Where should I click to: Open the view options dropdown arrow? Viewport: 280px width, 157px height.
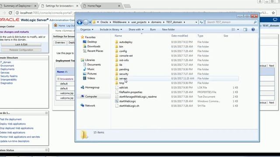238,30
